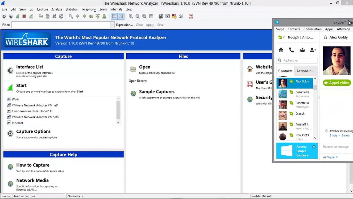
Task: Restart the live capture toolbar icon
Action: click(31, 16)
